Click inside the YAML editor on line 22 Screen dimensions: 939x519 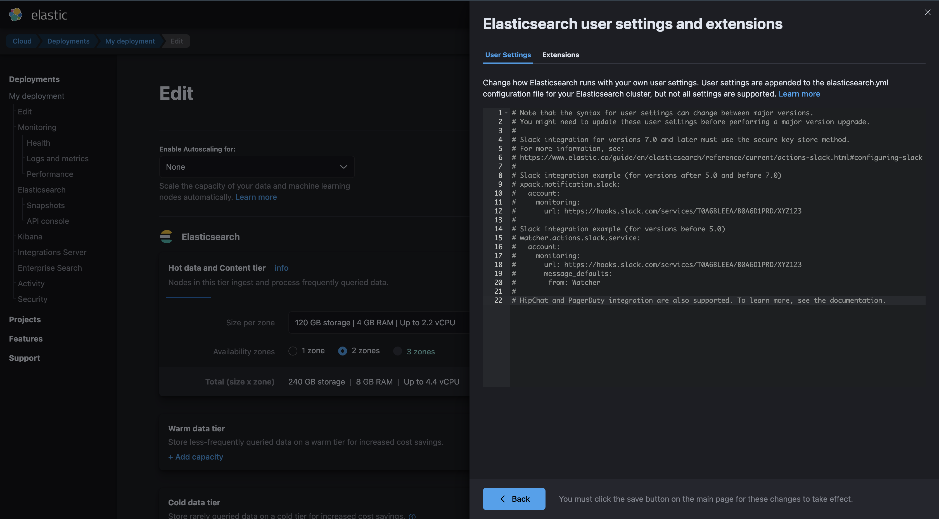point(717,300)
